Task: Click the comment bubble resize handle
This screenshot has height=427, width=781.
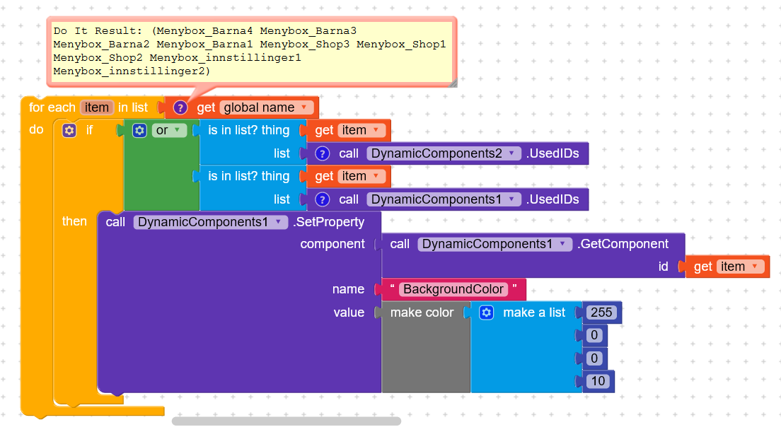Action: [452, 82]
